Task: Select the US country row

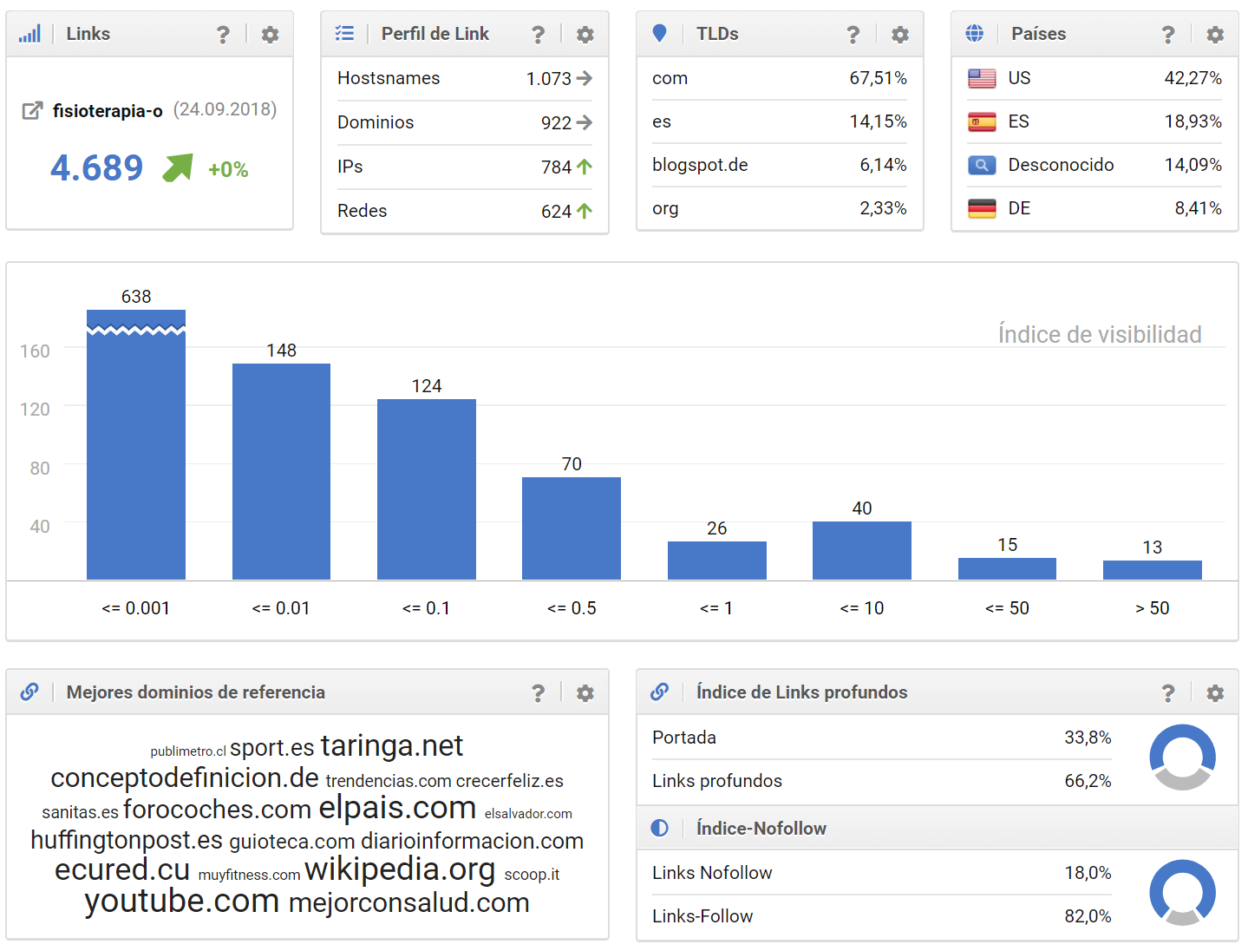Action: coord(1094,79)
